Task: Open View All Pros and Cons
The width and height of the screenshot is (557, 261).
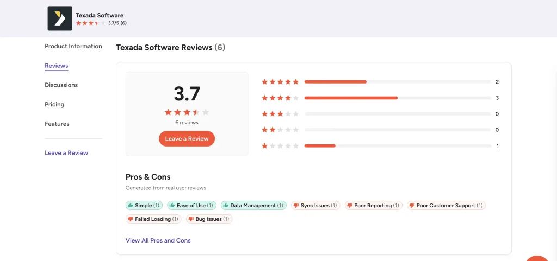Action: click(158, 240)
